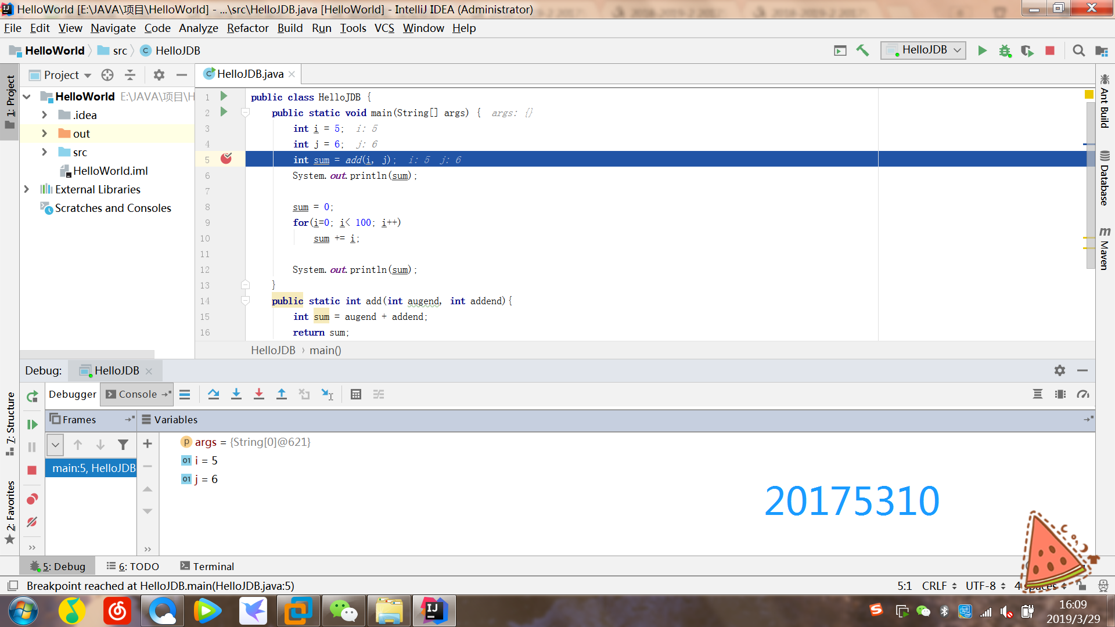Click the Windows Start button
The image size is (1115, 627).
[23, 611]
